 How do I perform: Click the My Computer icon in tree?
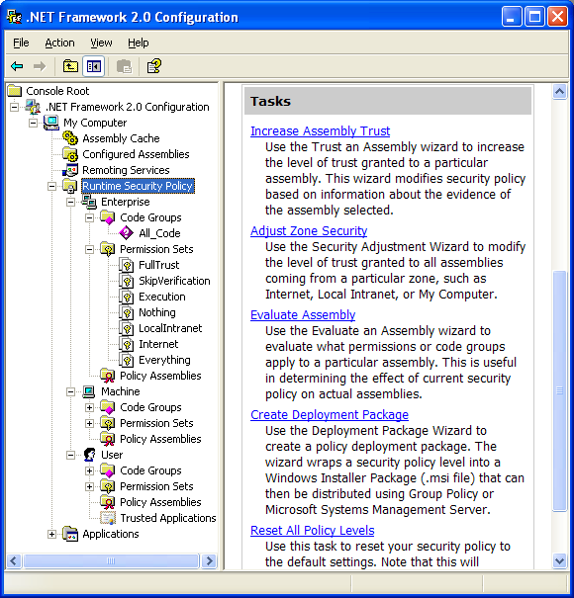pos(51,123)
